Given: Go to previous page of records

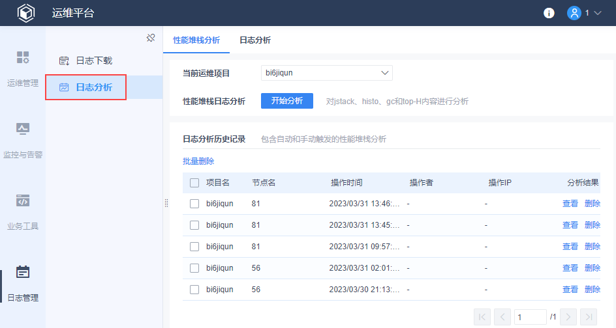Looking at the screenshot, I should [x=502, y=317].
